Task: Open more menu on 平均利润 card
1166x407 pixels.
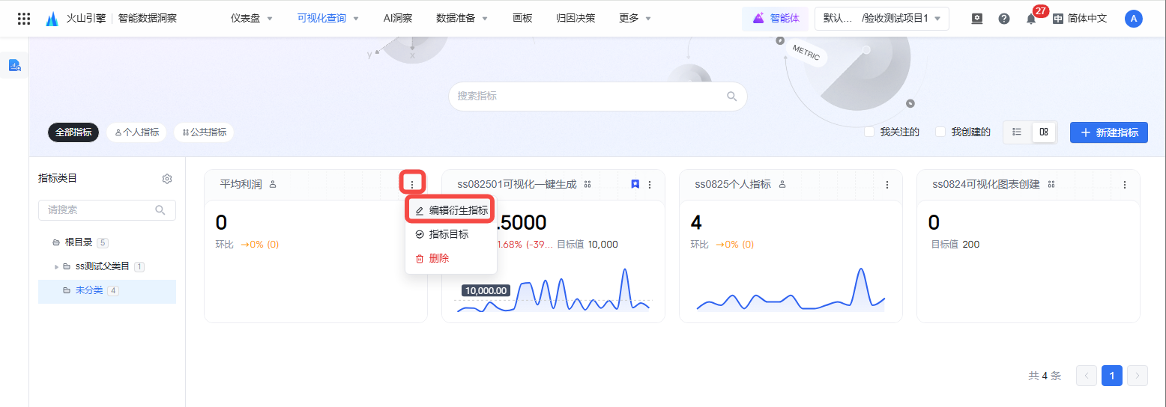Action: (x=412, y=184)
